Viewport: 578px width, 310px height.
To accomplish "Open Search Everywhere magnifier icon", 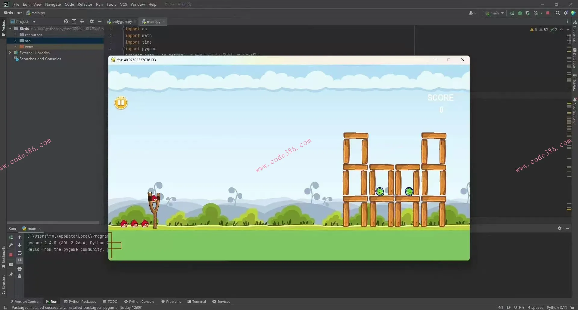I will [558, 13].
